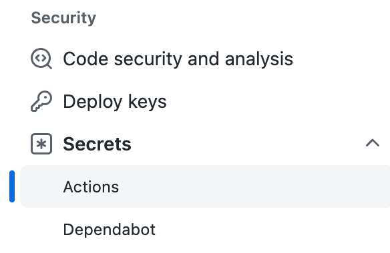The height and width of the screenshot is (253, 390).
Task: Click the code search icon in sidebar
Action: tap(41, 59)
